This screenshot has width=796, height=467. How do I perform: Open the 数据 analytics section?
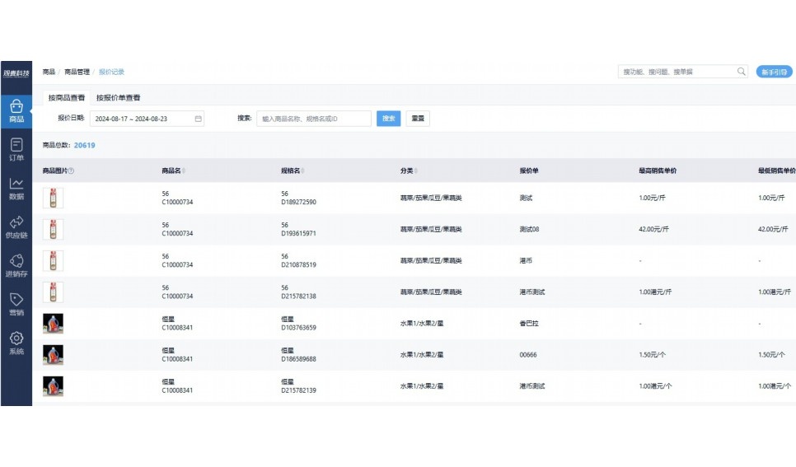pos(16,189)
